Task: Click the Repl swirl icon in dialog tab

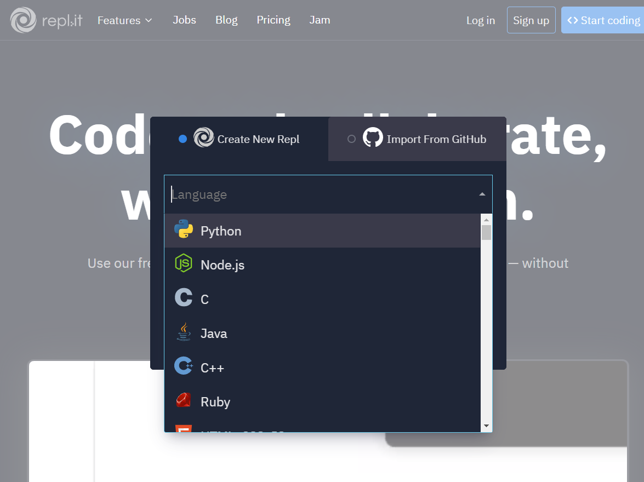Action: tap(204, 137)
